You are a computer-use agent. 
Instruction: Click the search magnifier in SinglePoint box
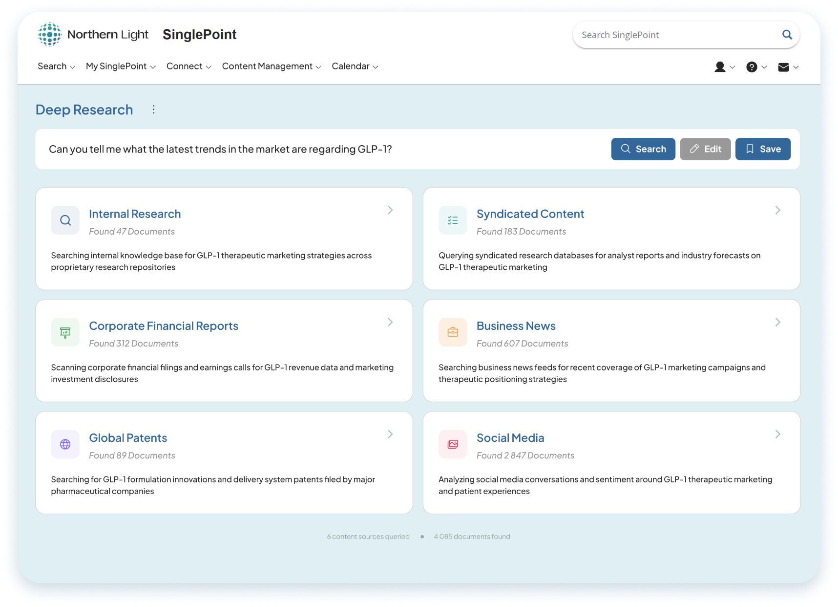pos(787,35)
